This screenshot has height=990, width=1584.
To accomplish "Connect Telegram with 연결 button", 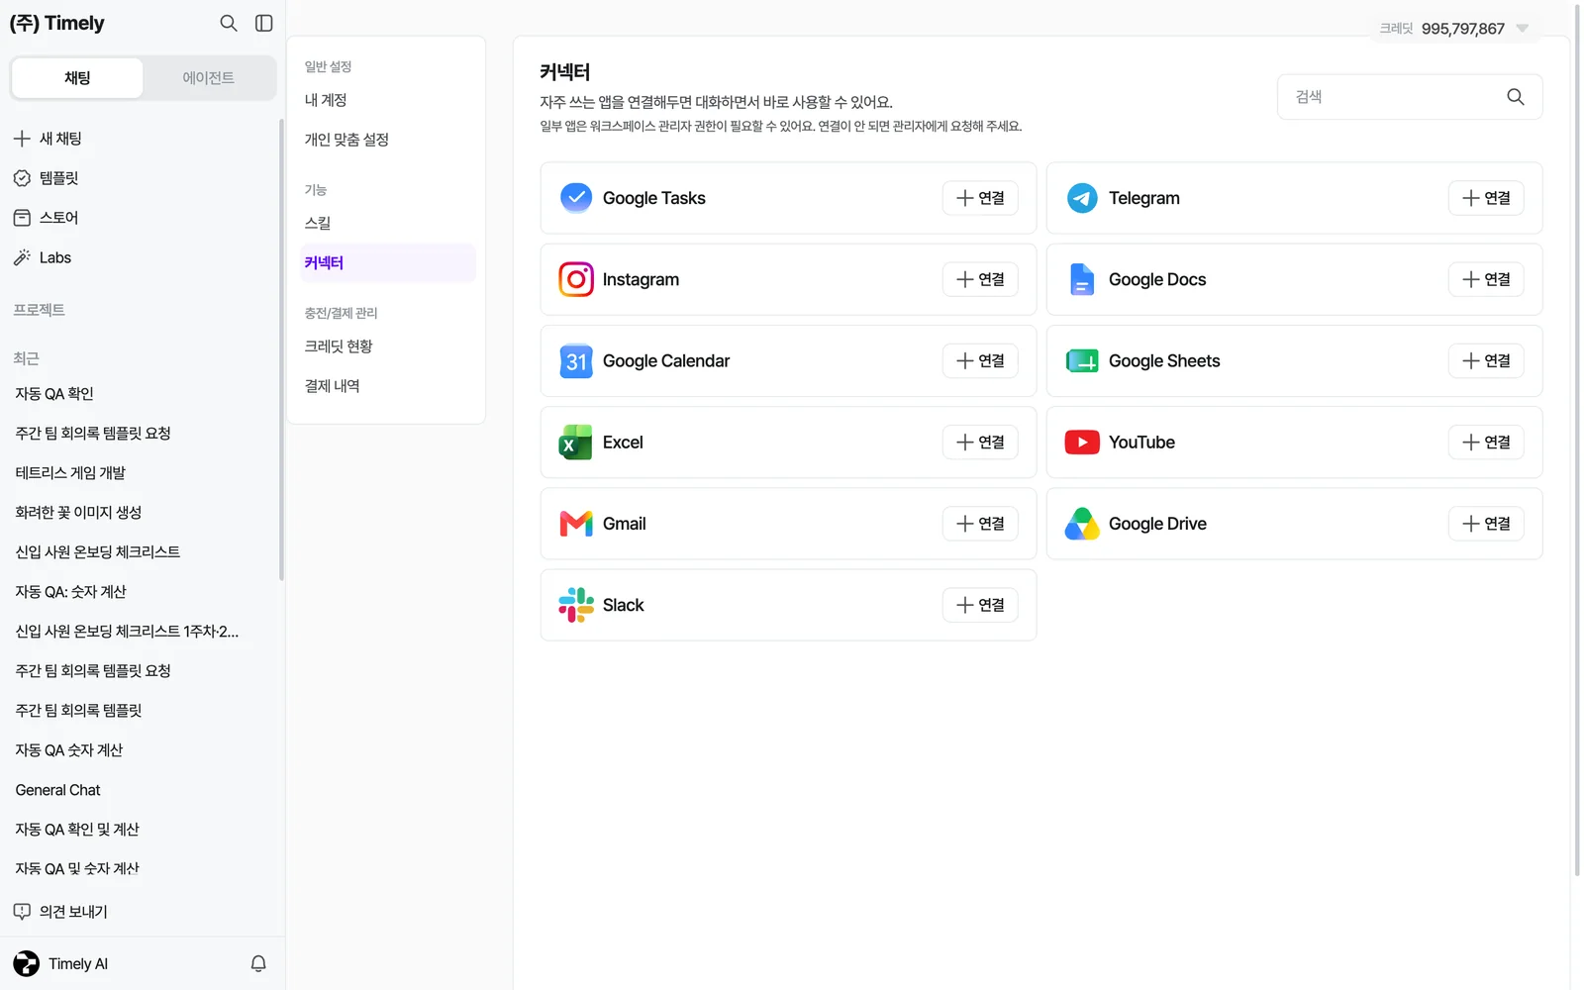I will (1486, 198).
